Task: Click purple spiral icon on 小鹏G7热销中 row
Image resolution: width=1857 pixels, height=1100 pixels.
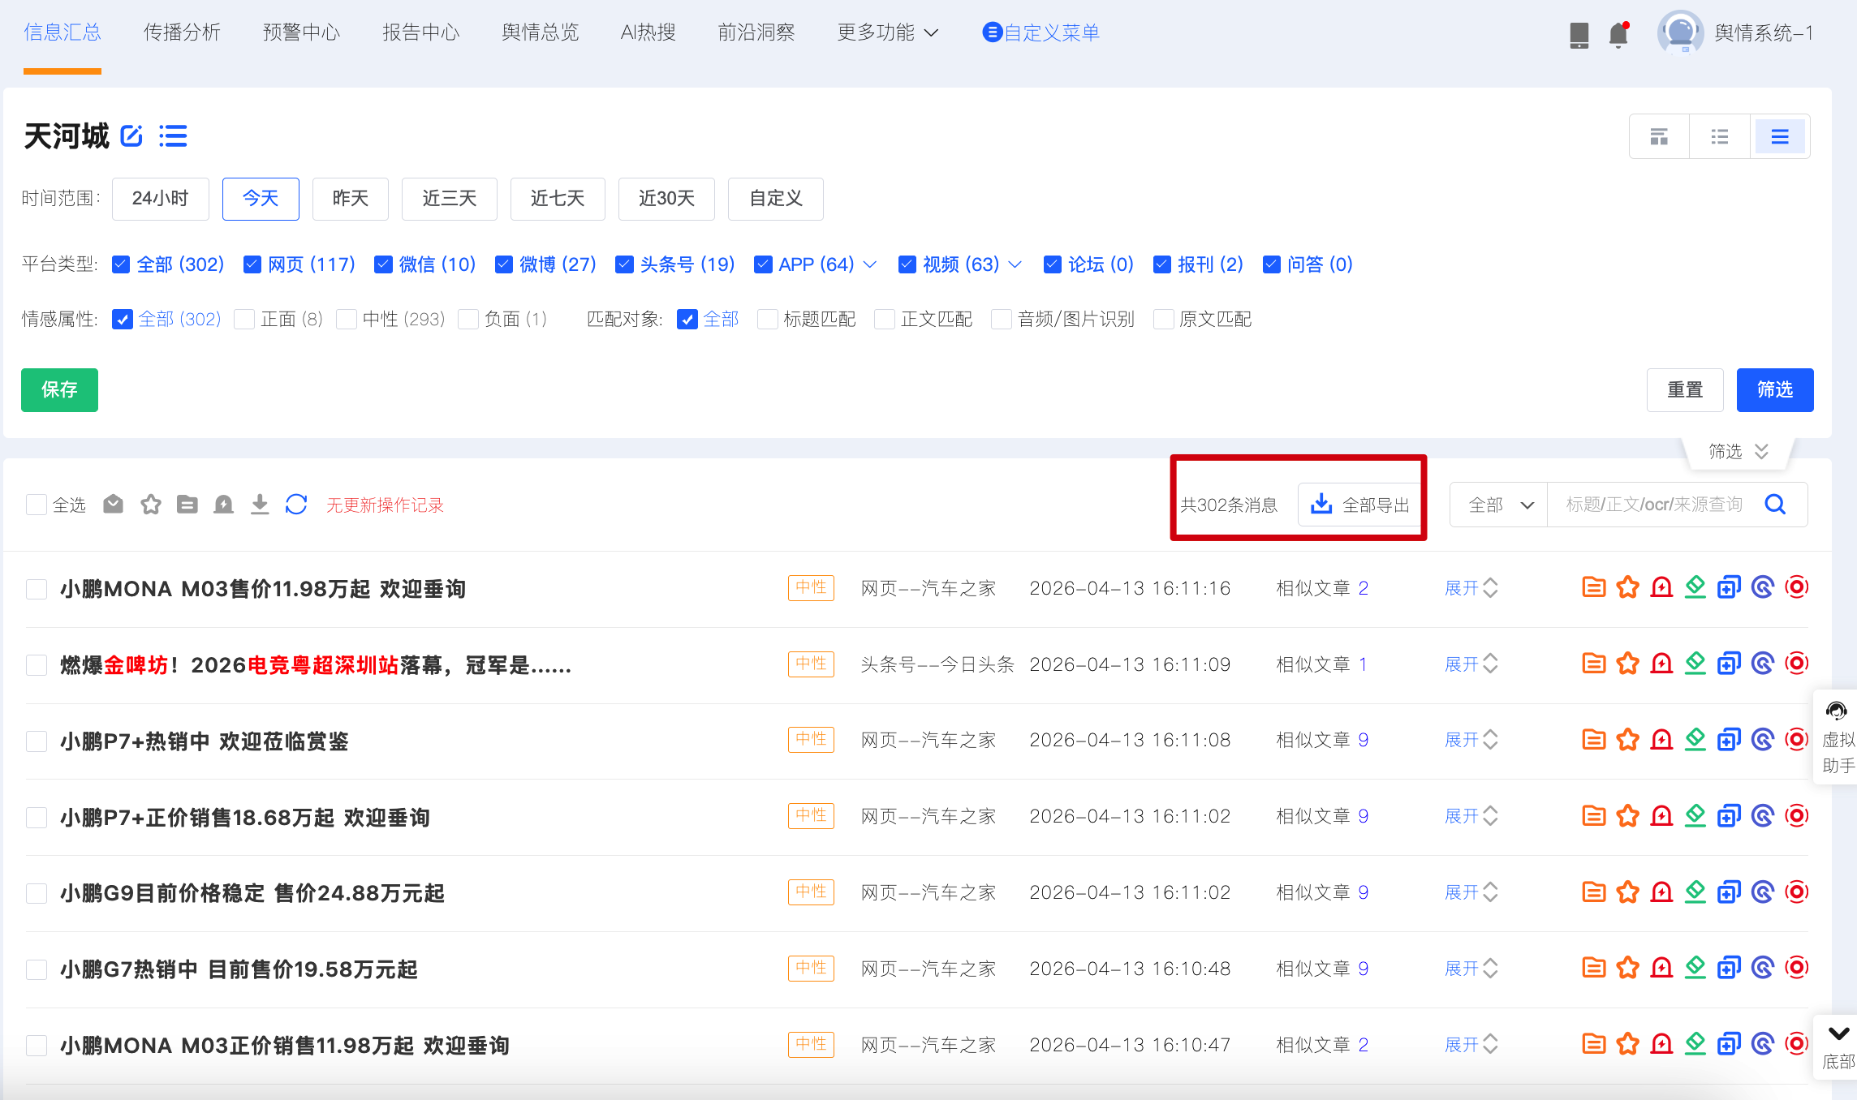Action: click(x=1763, y=968)
